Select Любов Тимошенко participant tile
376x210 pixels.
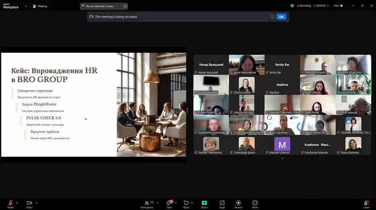pyautogui.click(x=211, y=145)
